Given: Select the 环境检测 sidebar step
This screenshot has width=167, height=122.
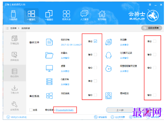Looking at the screenshot, I should [15, 40].
